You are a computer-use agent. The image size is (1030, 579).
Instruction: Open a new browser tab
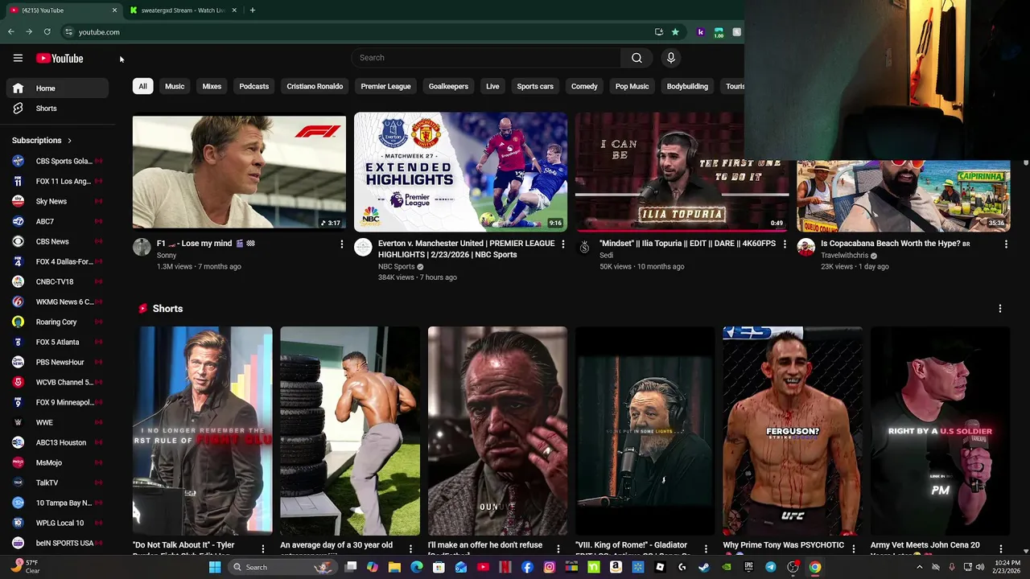[252, 10]
